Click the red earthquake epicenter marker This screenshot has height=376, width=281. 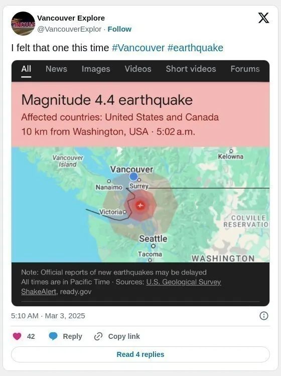[x=140, y=205]
